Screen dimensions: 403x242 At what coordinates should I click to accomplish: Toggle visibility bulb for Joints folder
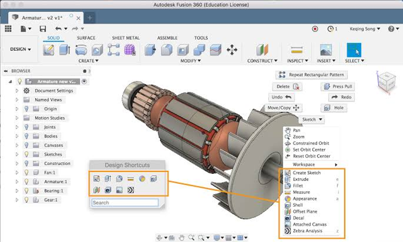click(26, 127)
